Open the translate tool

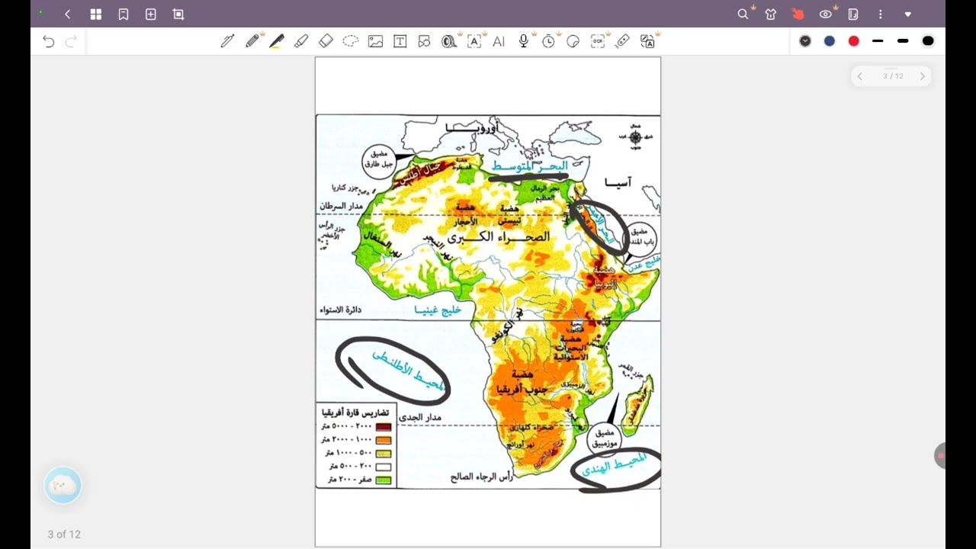647,42
